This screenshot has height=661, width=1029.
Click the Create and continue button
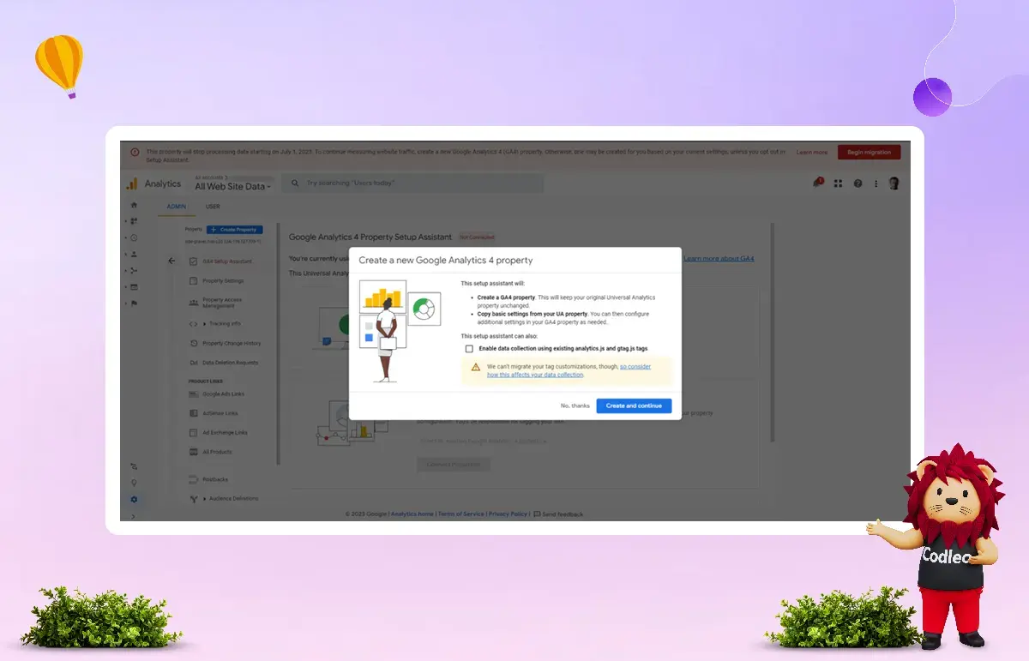click(x=634, y=406)
